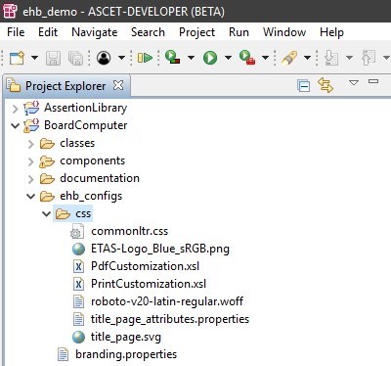The image size is (391, 366).
Task: Select ETAS-Logo_Blue_sRGB.png file
Action: [160, 249]
